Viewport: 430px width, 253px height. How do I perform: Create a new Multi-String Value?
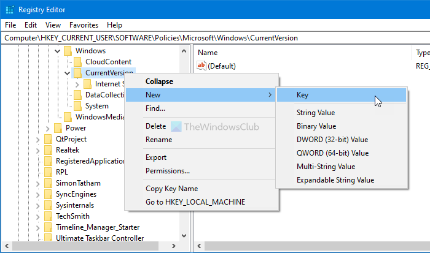point(342,166)
